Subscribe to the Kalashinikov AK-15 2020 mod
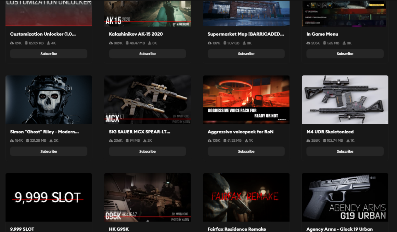 click(147, 53)
